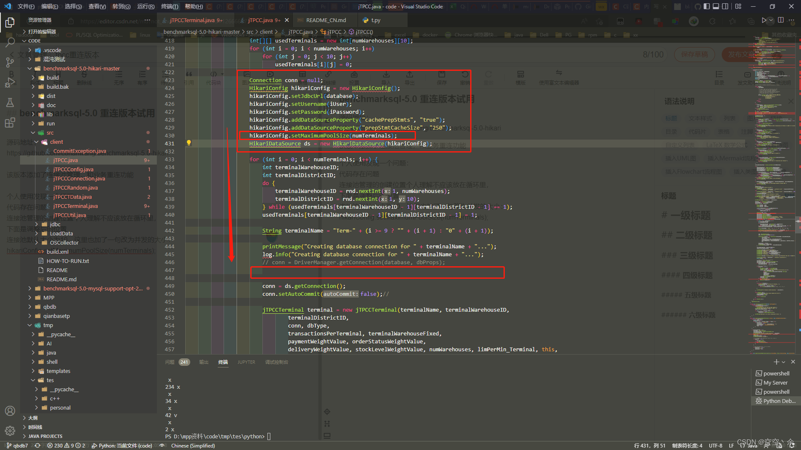Open the run options dropdown arrow
Screen dimensions: 801x450
771,20
